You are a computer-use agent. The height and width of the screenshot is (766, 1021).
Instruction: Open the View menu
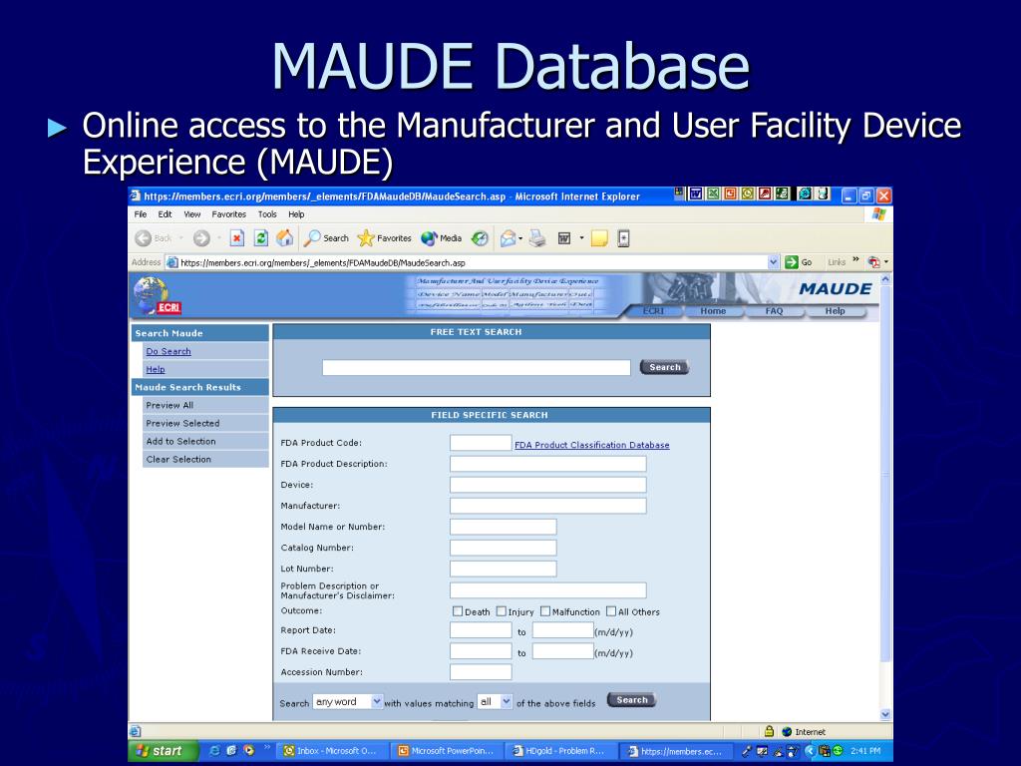[192, 214]
